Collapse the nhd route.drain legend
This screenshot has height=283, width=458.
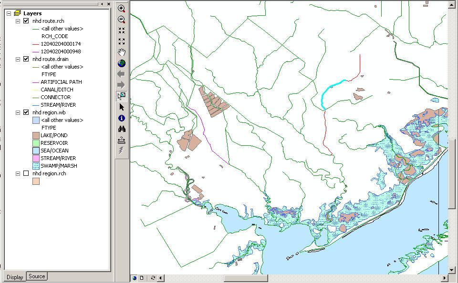[18, 59]
